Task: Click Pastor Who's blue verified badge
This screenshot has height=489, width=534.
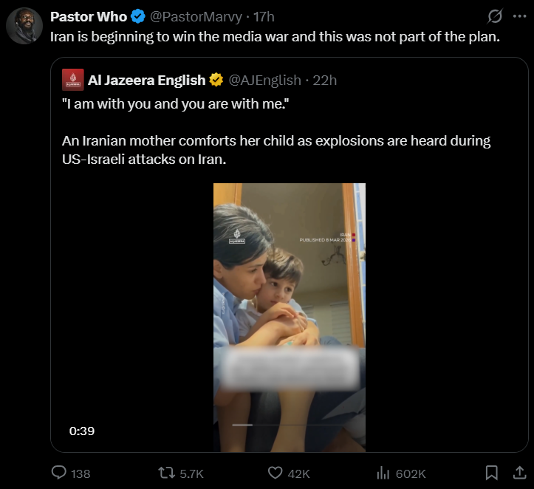Action: pyautogui.click(x=138, y=16)
